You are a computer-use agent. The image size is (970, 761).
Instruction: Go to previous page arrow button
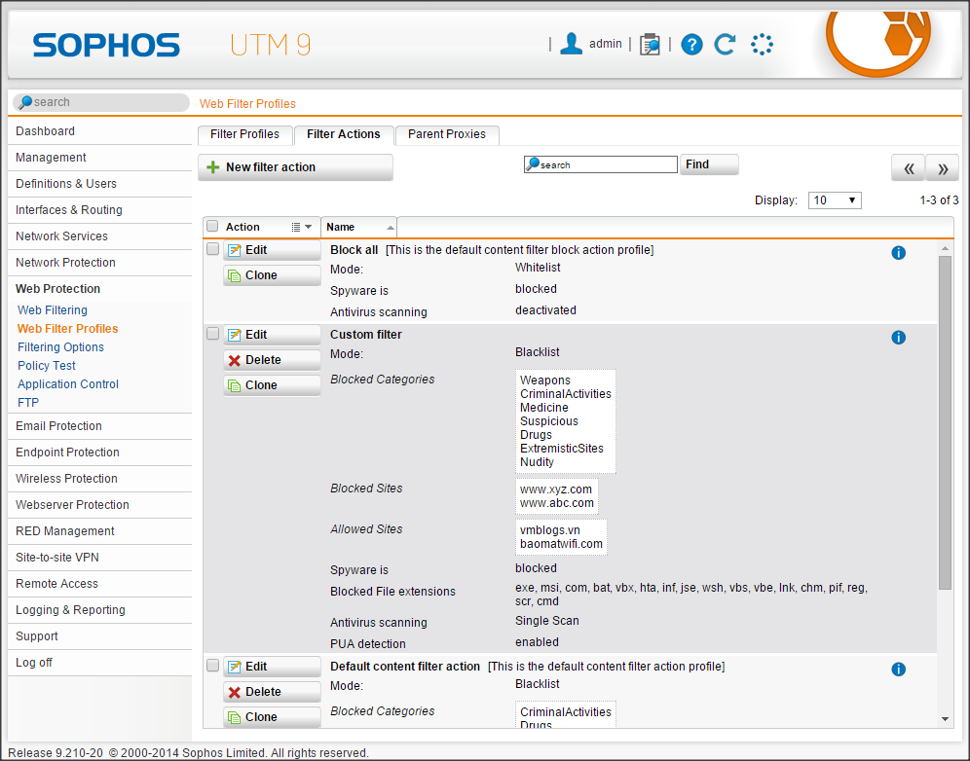coord(908,168)
